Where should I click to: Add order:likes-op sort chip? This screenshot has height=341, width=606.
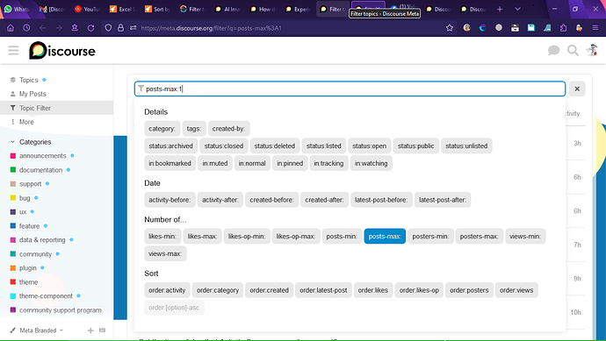point(419,290)
